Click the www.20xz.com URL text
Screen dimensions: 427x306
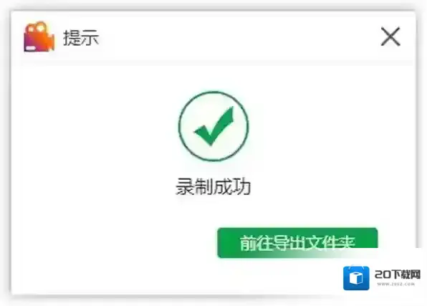point(396,284)
